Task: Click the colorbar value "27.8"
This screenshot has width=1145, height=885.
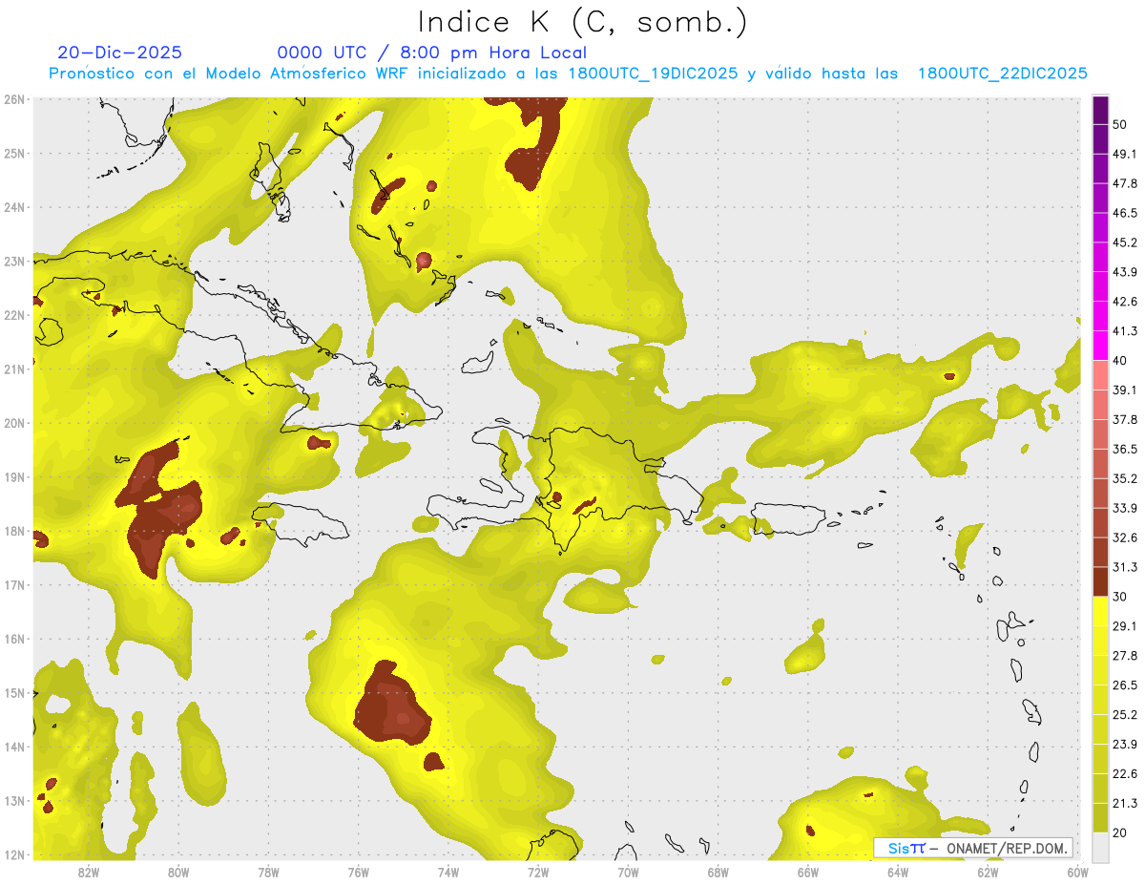Action: tap(1125, 656)
